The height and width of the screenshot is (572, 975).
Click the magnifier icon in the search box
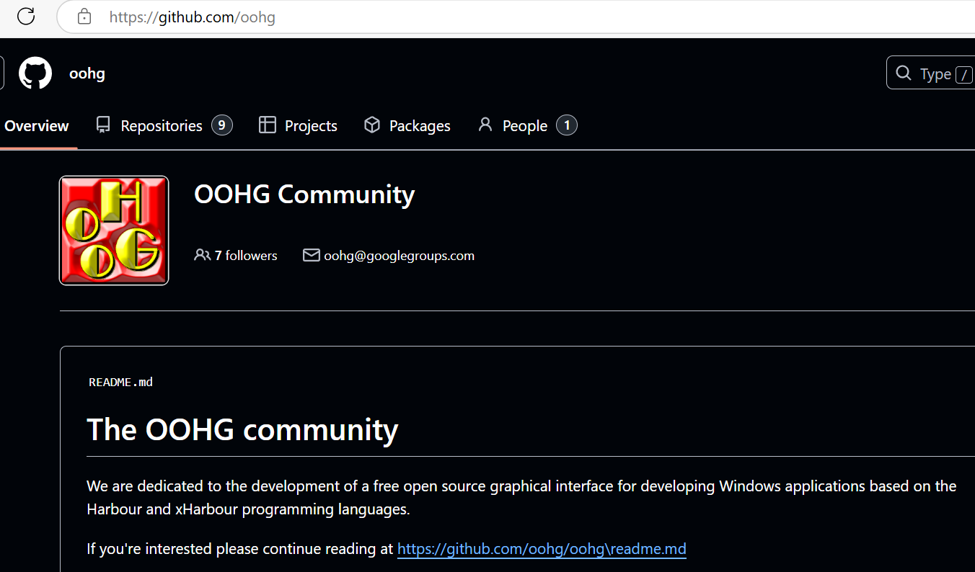pos(903,73)
